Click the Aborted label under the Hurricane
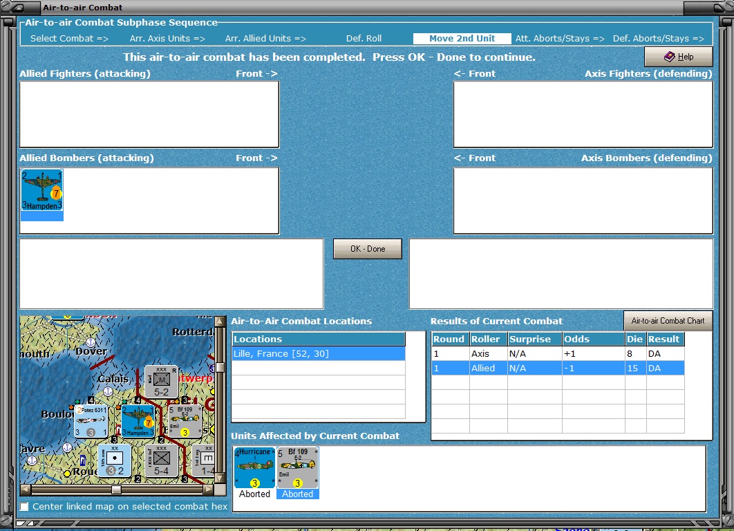Viewport: 734px width, 531px height. [x=254, y=494]
